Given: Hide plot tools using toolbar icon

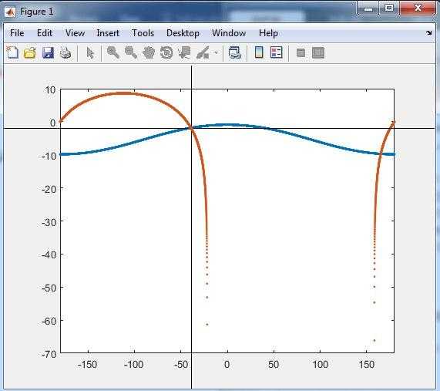Looking at the screenshot, I should click(301, 52).
